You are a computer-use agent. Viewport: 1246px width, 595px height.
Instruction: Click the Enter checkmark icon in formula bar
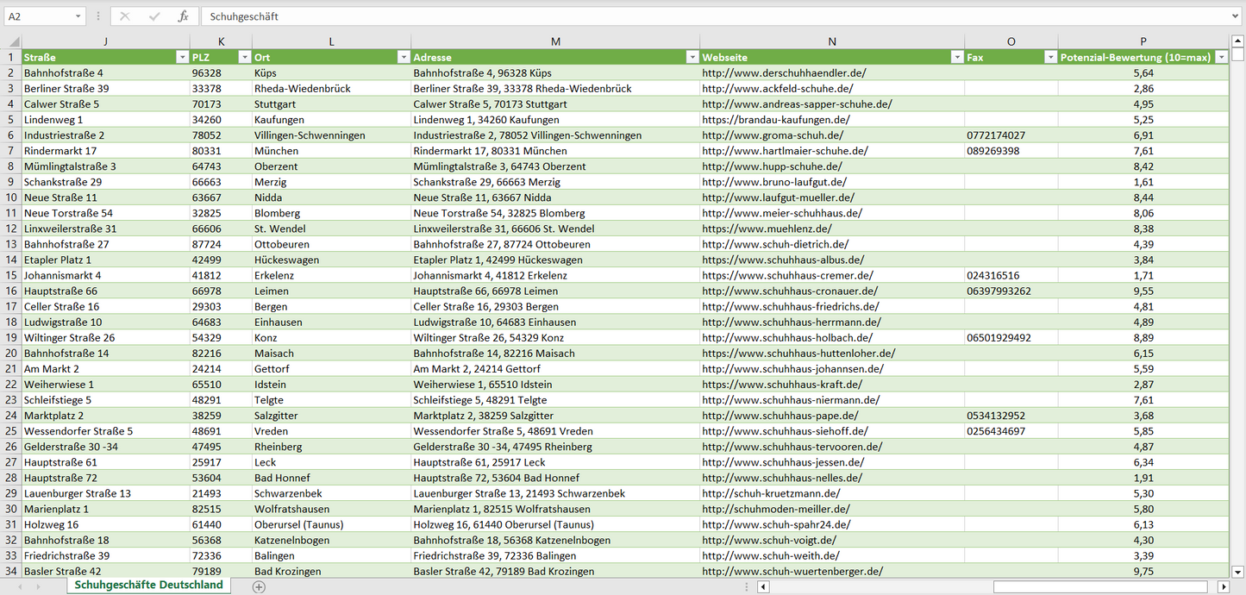coord(154,16)
